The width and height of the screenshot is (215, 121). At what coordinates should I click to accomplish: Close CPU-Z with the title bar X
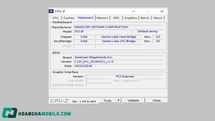coord(162,11)
